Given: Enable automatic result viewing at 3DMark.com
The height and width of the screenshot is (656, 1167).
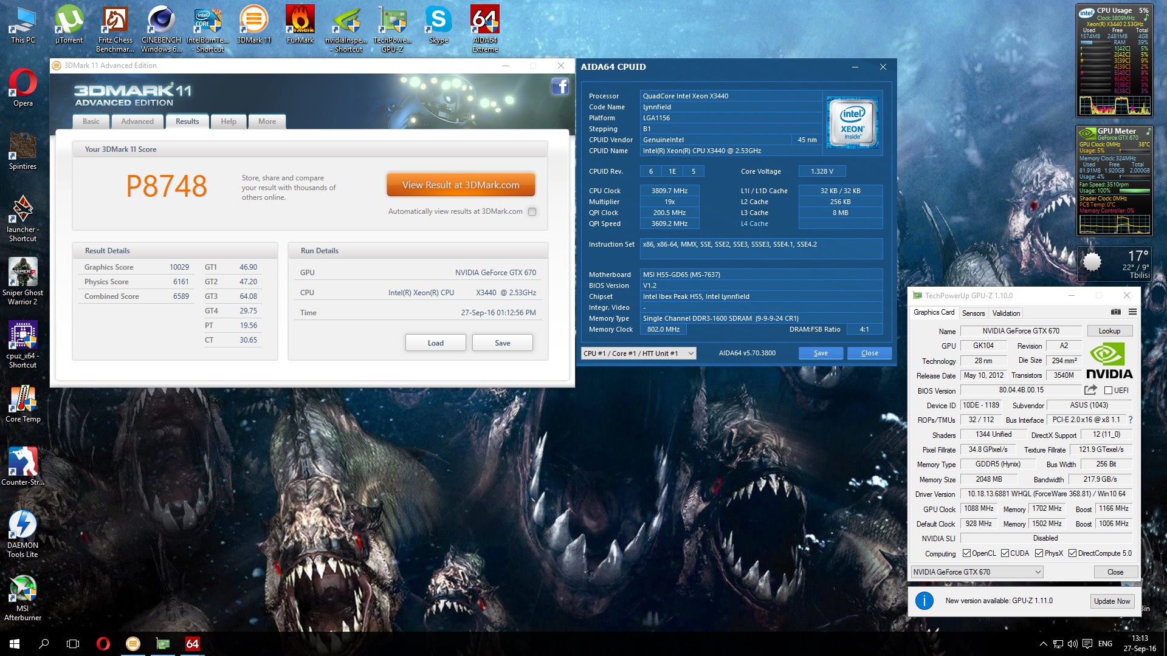Looking at the screenshot, I should pyautogui.click(x=532, y=211).
